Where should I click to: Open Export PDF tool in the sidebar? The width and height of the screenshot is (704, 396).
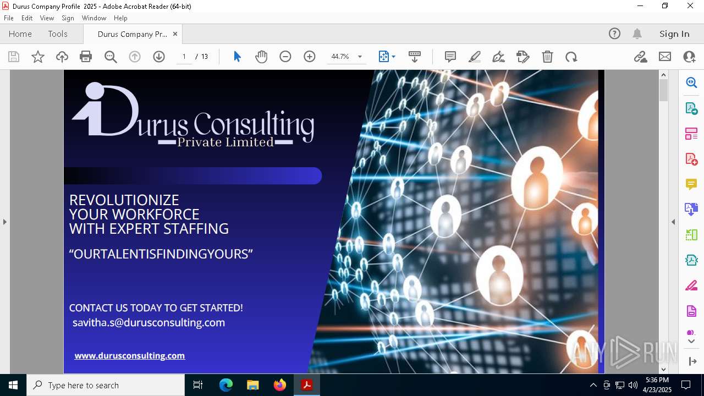click(x=691, y=108)
